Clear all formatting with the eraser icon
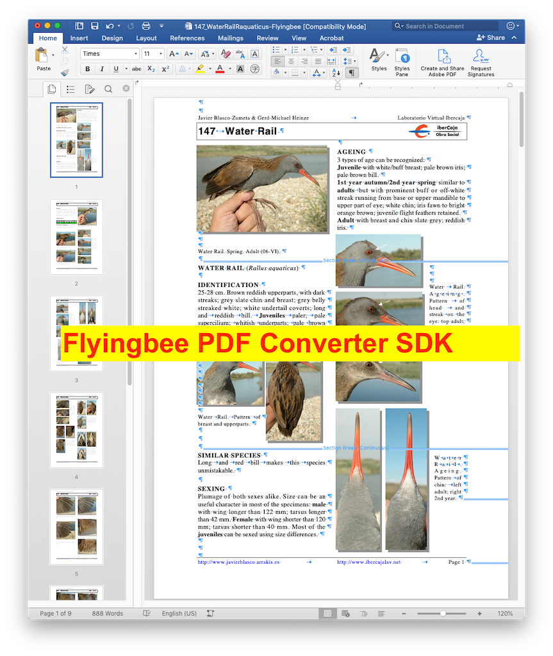This screenshot has height=656, width=553. pos(226,54)
